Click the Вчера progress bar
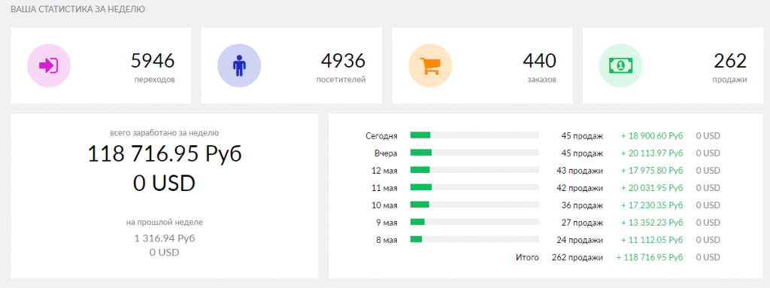 click(474, 153)
